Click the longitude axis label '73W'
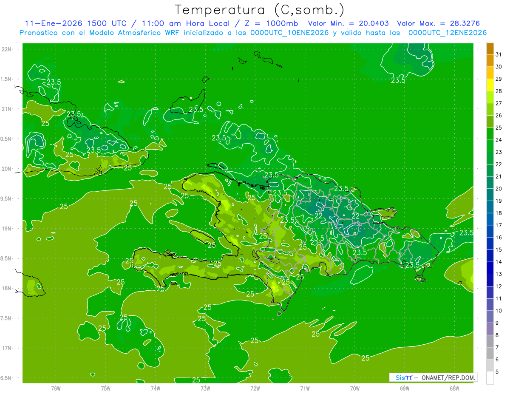 tap(205, 388)
